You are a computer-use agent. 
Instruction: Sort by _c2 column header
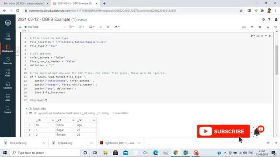86,120
